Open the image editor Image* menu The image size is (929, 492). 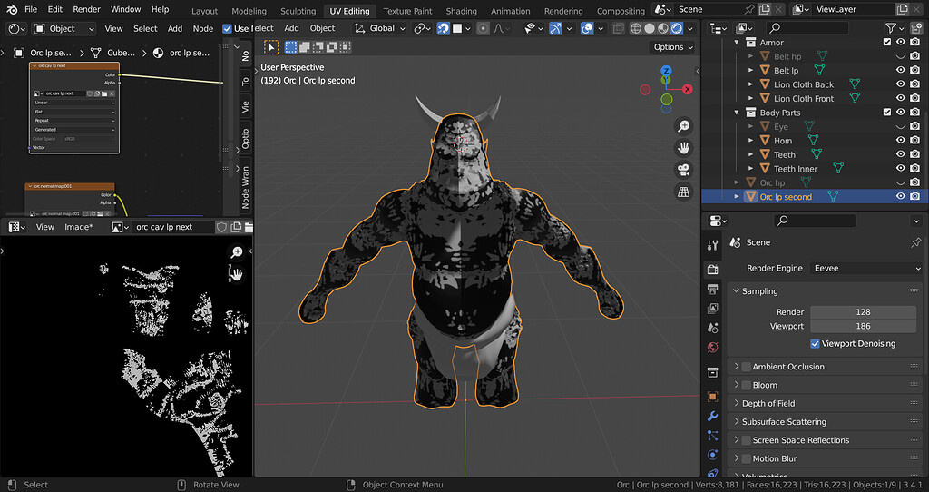(78, 227)
